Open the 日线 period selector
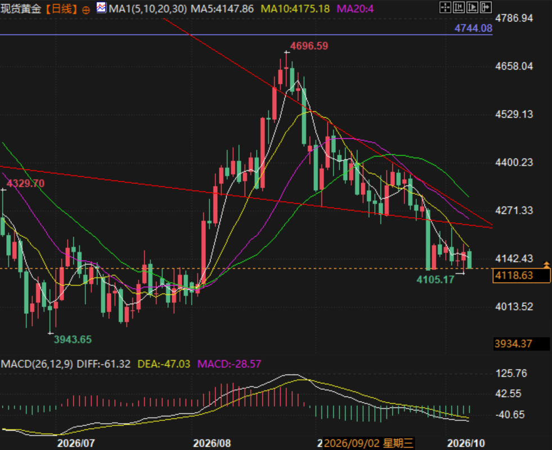The width and height of the screenshot is (552, 450). (x=61, y=9)
